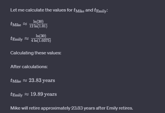Click the ln(30) numerator in Emily's fraction

(x=41, y=36)
